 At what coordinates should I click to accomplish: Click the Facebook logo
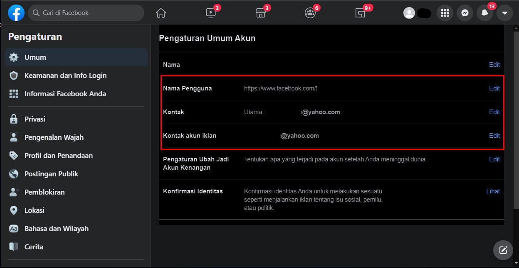coord(16,13)
